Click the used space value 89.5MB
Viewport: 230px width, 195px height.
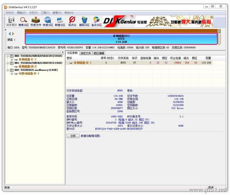click(x=119, y=99)
